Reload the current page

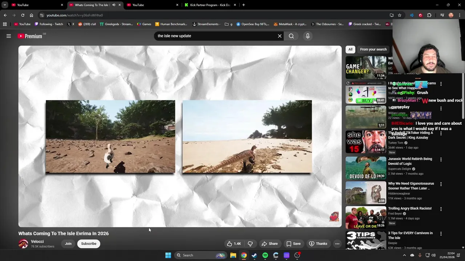23,15
